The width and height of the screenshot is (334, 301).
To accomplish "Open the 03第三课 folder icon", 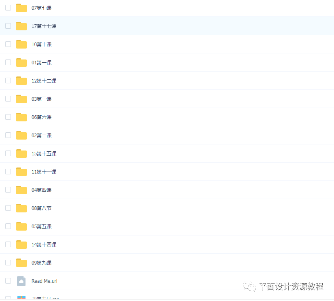I will pos(21,99).
